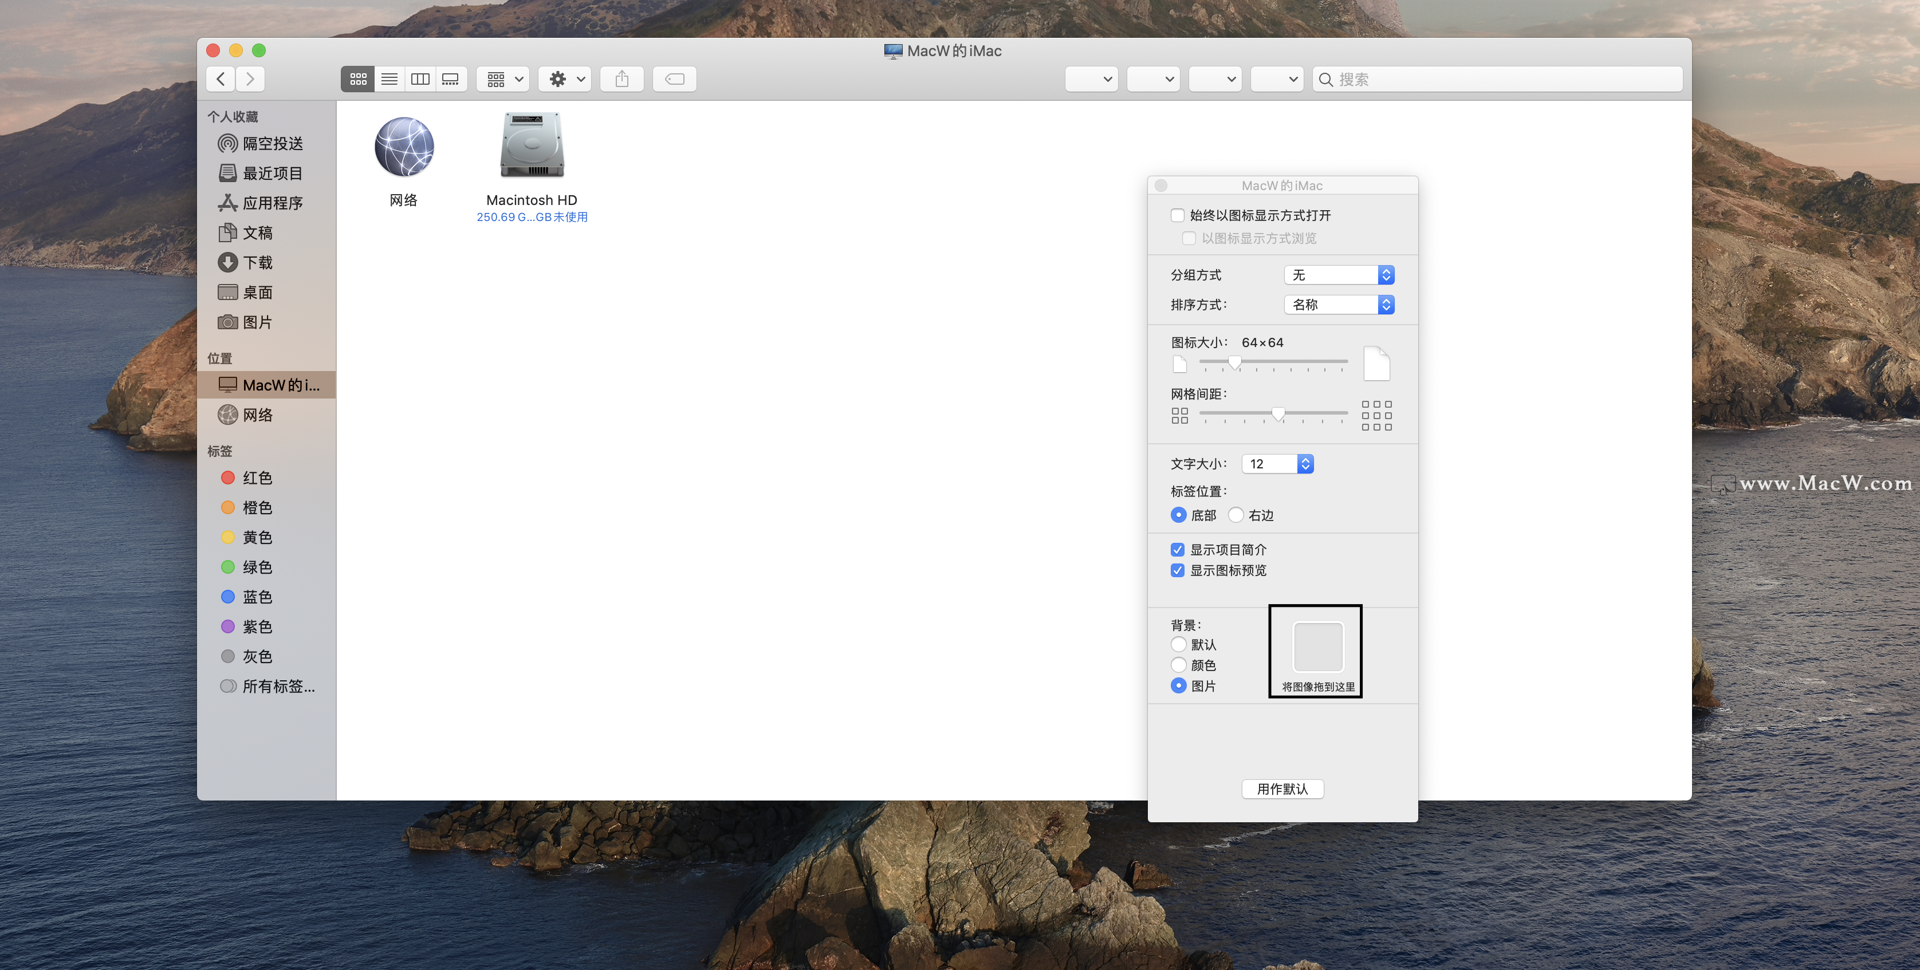Switch to column view in toolbar
Viewport: 1920px width, 970px height.
pos(420,79)
